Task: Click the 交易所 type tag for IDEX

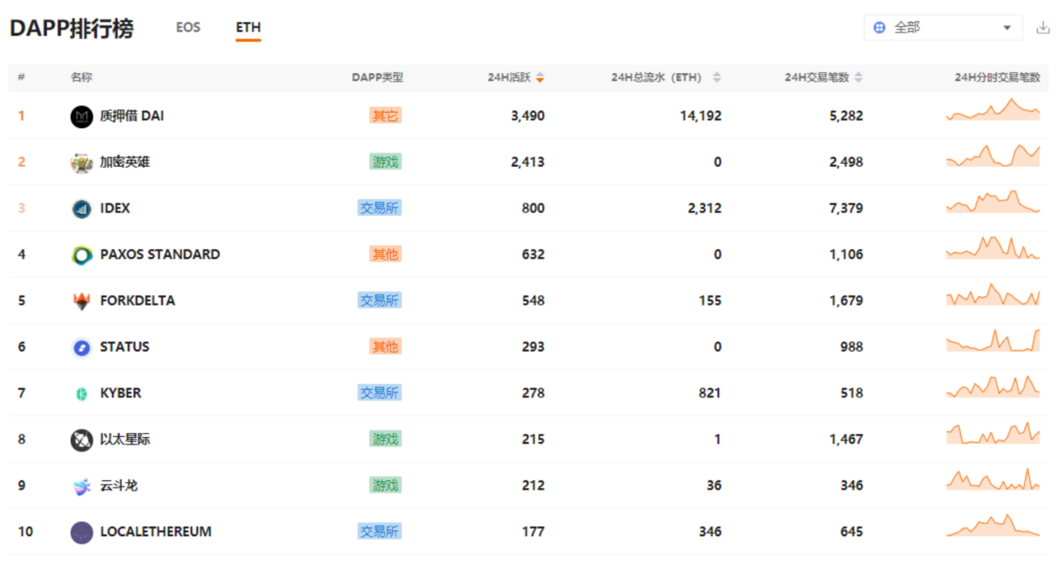Action: [x=379, y=208]
